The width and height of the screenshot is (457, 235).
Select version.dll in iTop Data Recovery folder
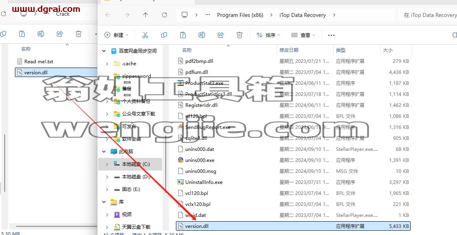point(293,226)
